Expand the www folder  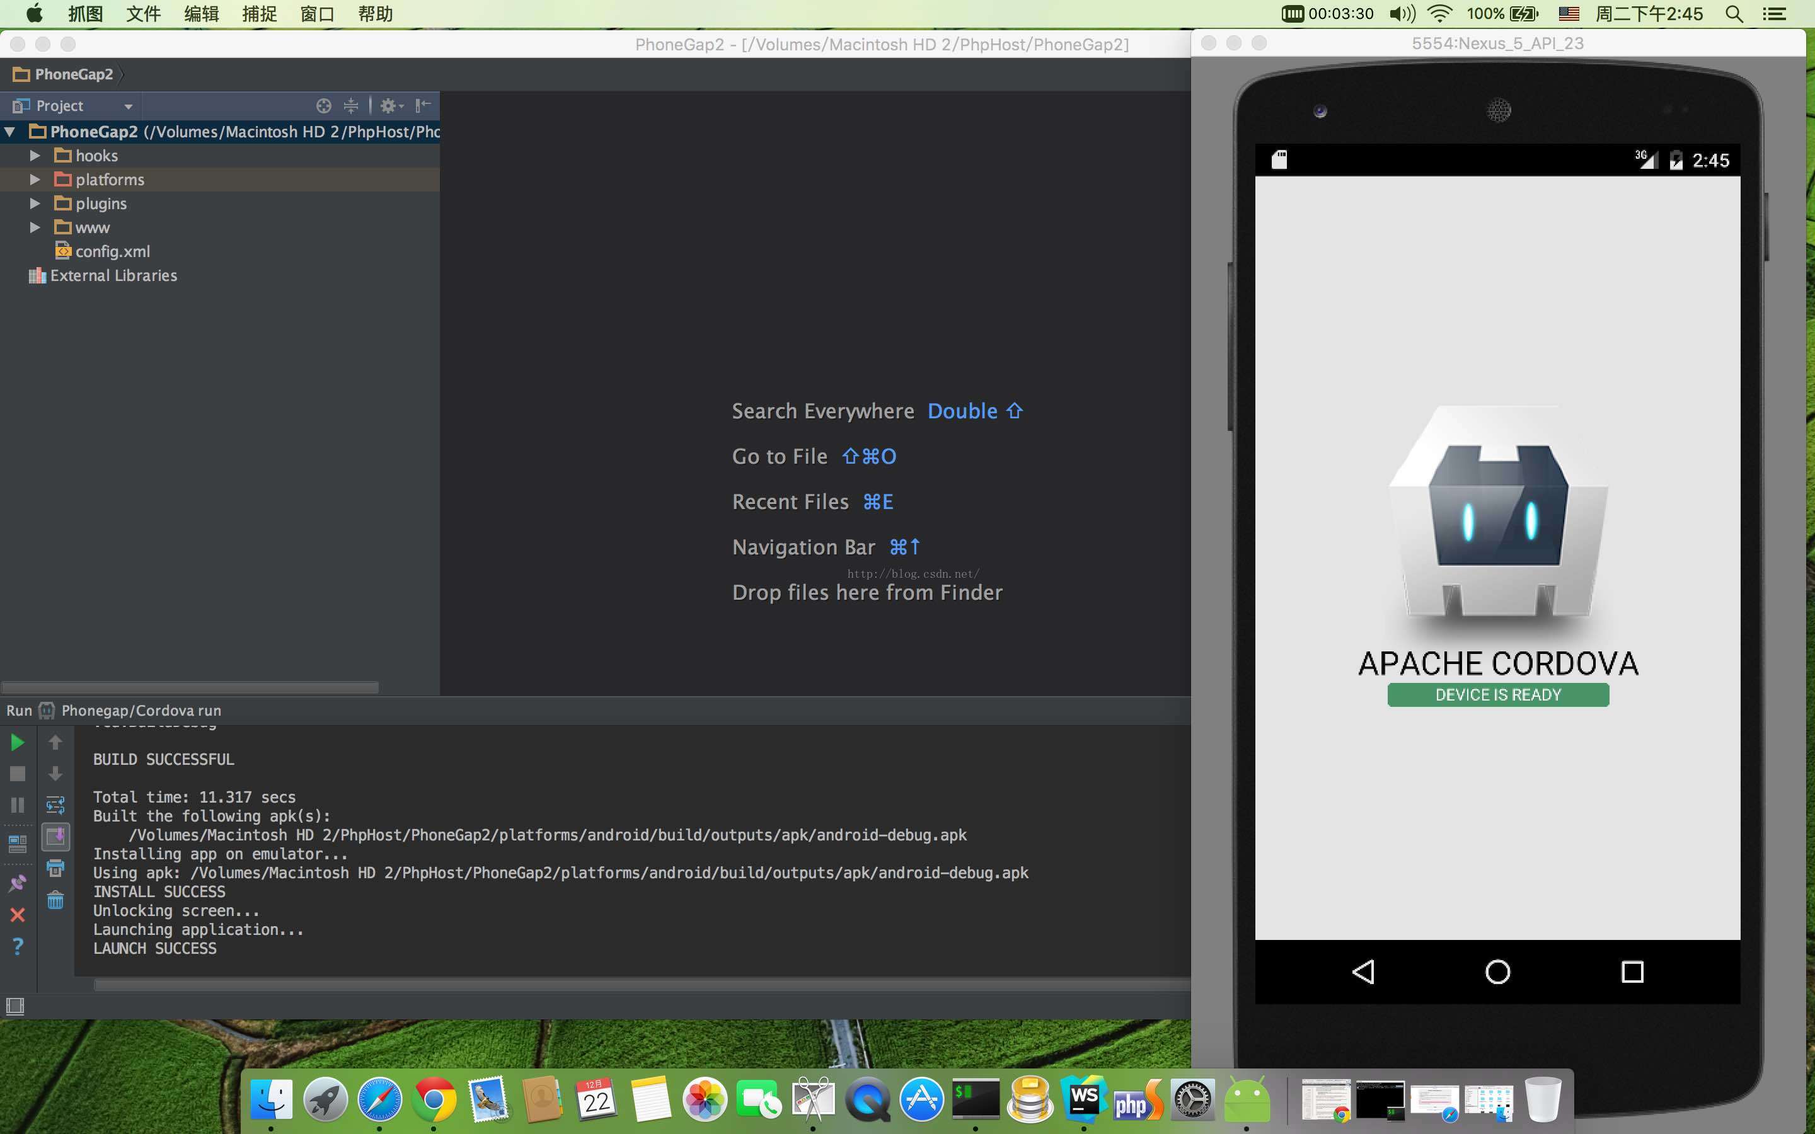click(35, 227)
